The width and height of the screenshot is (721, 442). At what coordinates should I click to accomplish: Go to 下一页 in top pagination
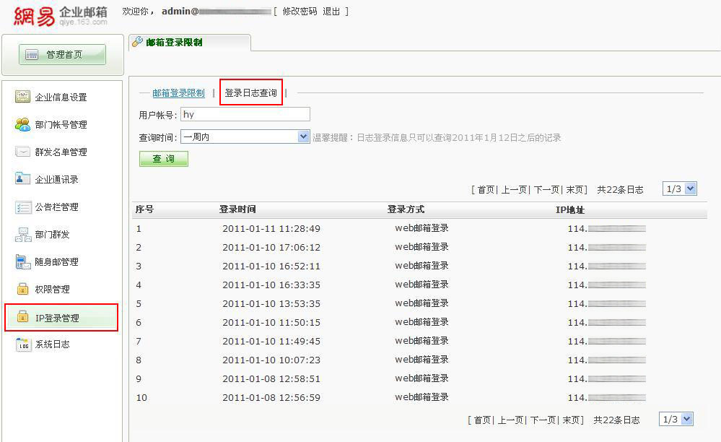[546, 190]
